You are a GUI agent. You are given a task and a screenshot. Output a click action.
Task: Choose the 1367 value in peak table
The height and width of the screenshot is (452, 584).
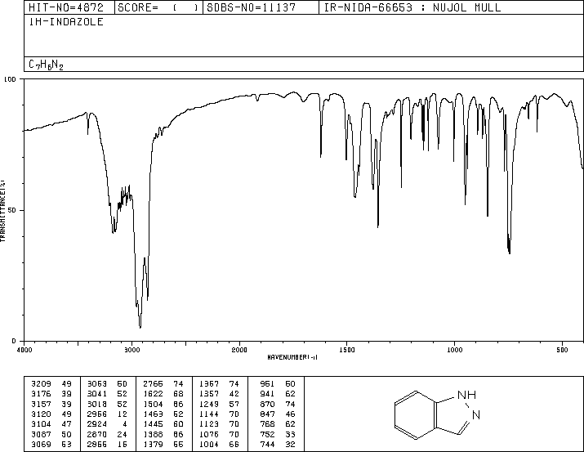pos(209,384)
